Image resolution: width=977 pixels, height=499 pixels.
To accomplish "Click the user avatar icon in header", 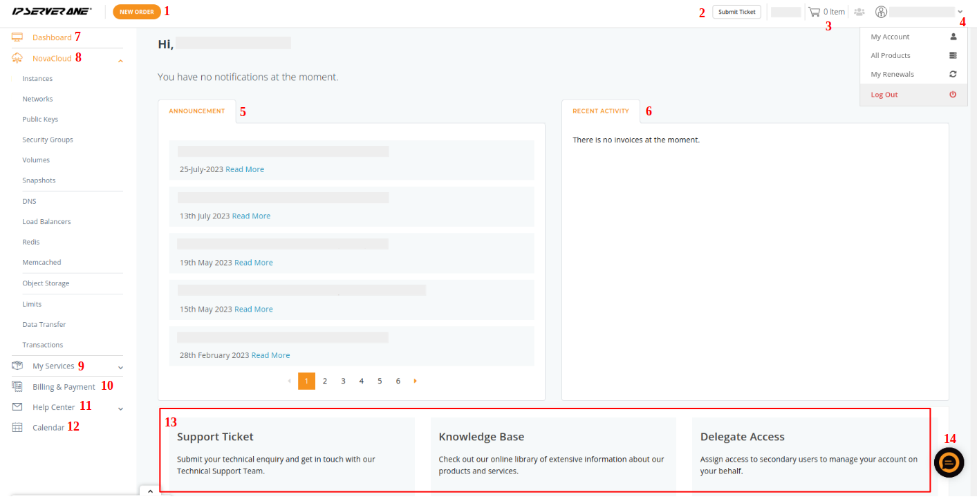I will click(881, 12).
